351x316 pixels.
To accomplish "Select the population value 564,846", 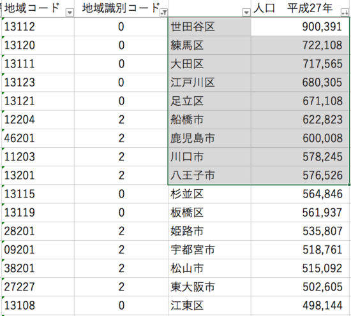I will coord(300,194).
